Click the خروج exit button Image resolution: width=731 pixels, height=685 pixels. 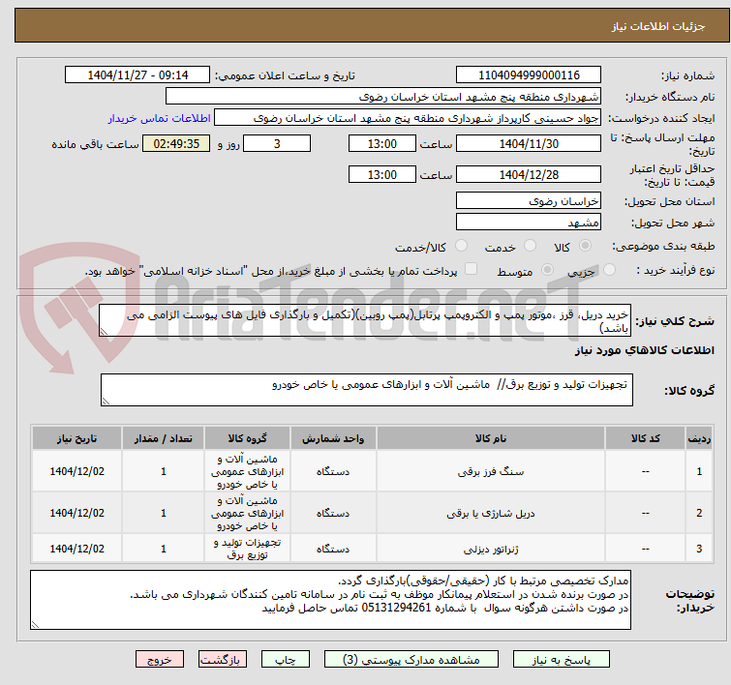[x=160, y=660]
